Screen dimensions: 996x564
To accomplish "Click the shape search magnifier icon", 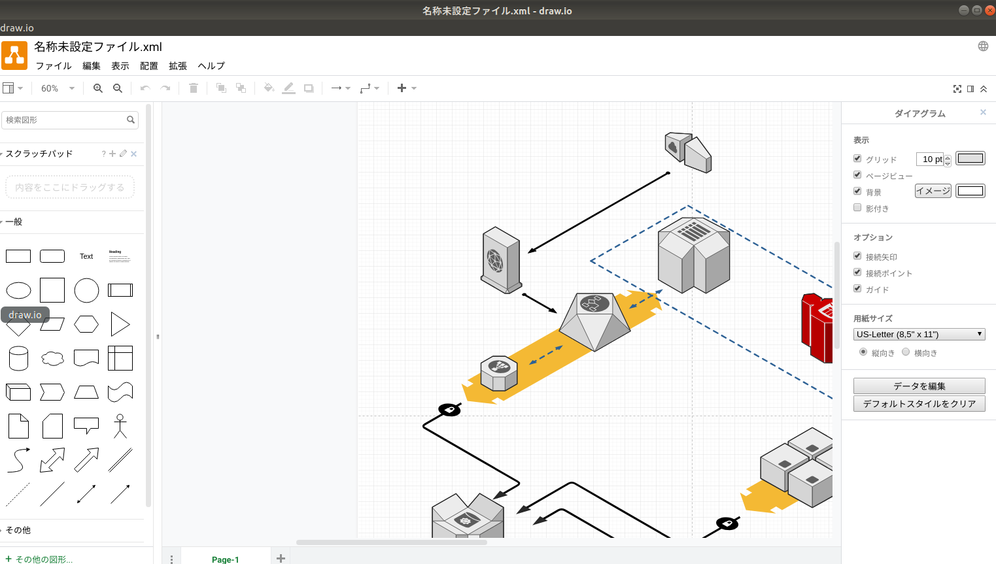I will 131,120.
